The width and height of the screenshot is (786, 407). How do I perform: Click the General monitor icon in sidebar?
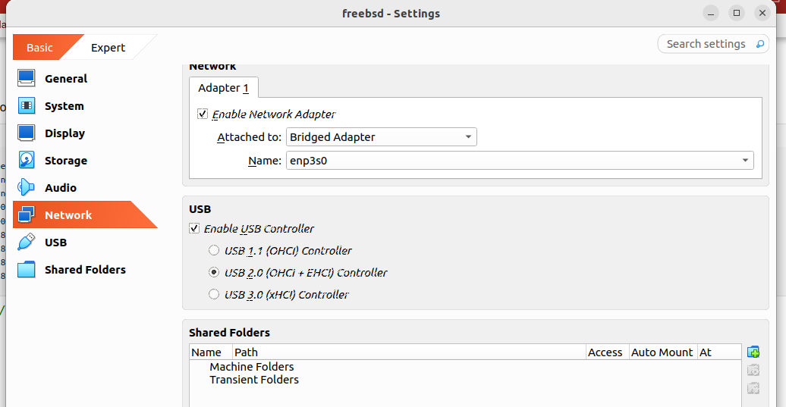[27, 78]
